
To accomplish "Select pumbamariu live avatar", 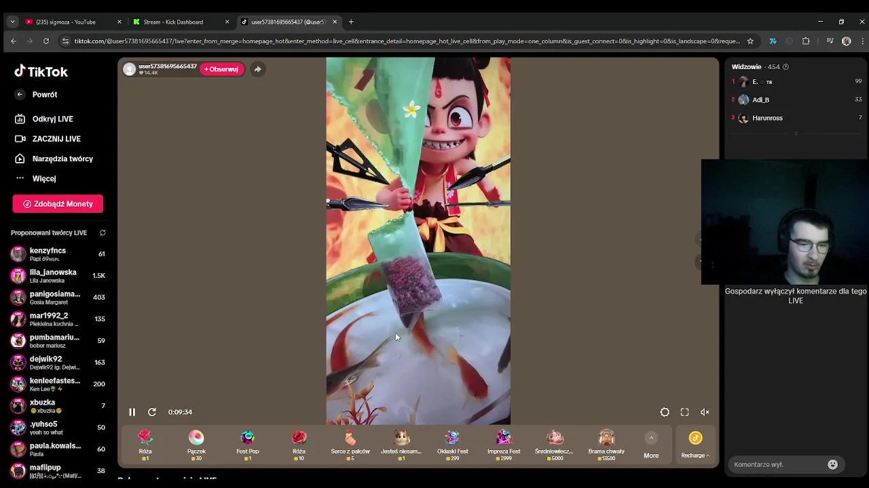I will (x=18, y=341).
